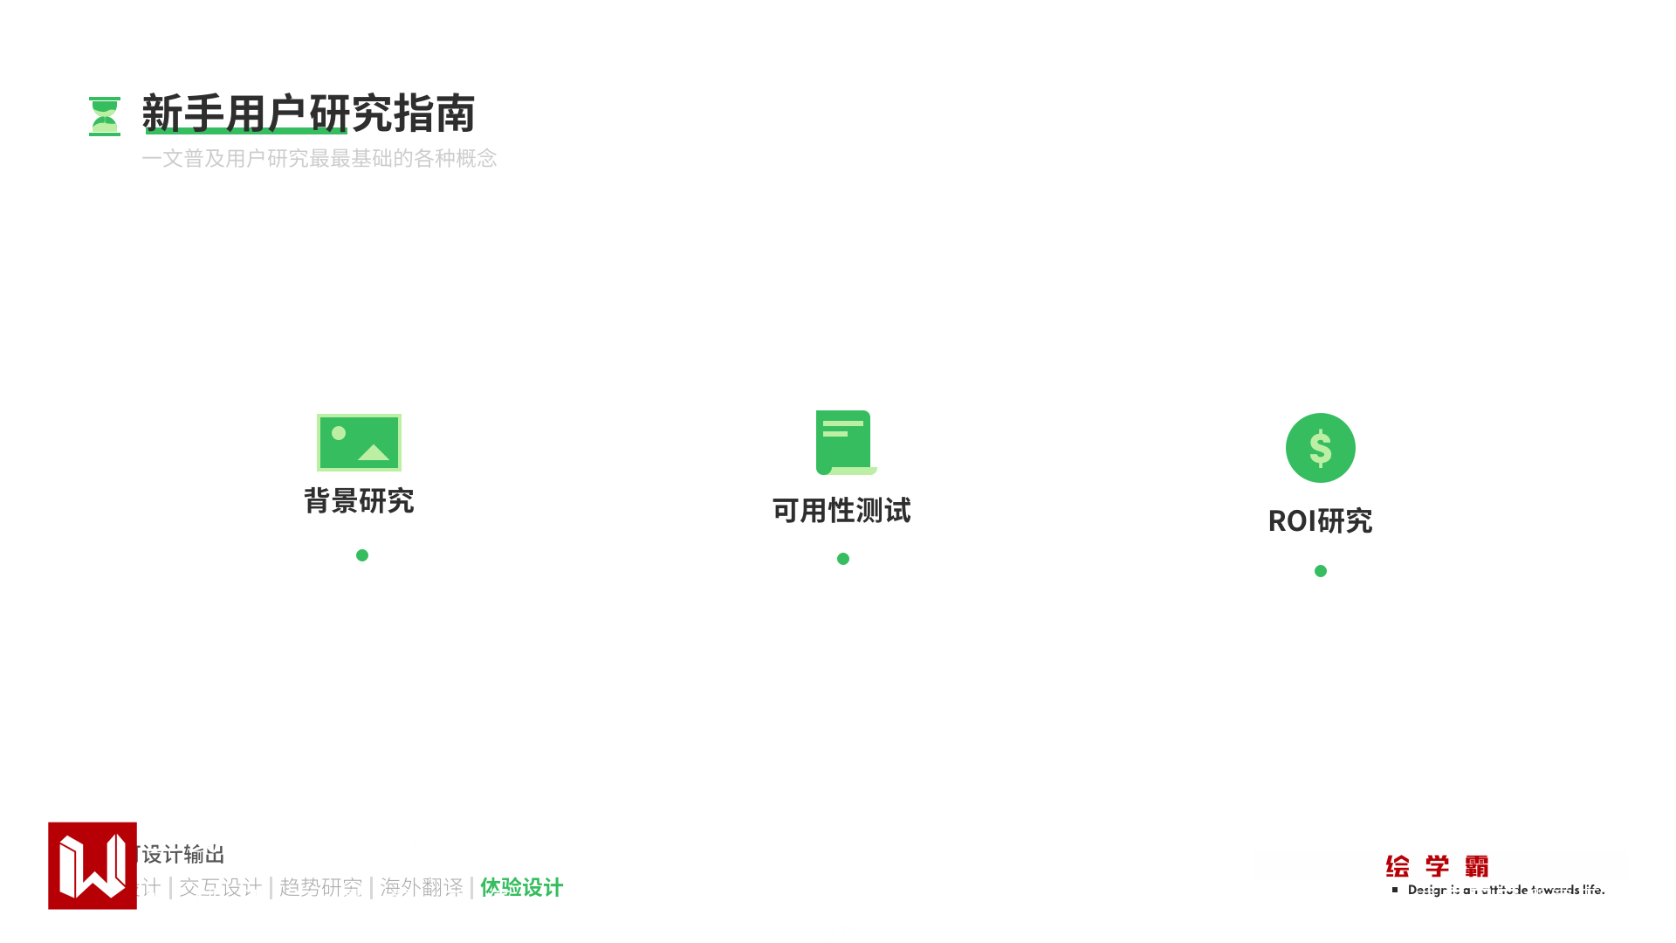Select the 可用性测试 heading

[841, 511]
